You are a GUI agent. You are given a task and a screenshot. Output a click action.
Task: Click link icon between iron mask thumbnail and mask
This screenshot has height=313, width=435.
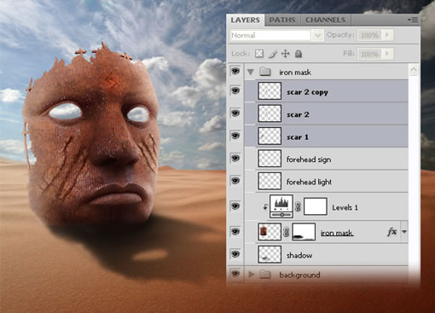(287, 232)
